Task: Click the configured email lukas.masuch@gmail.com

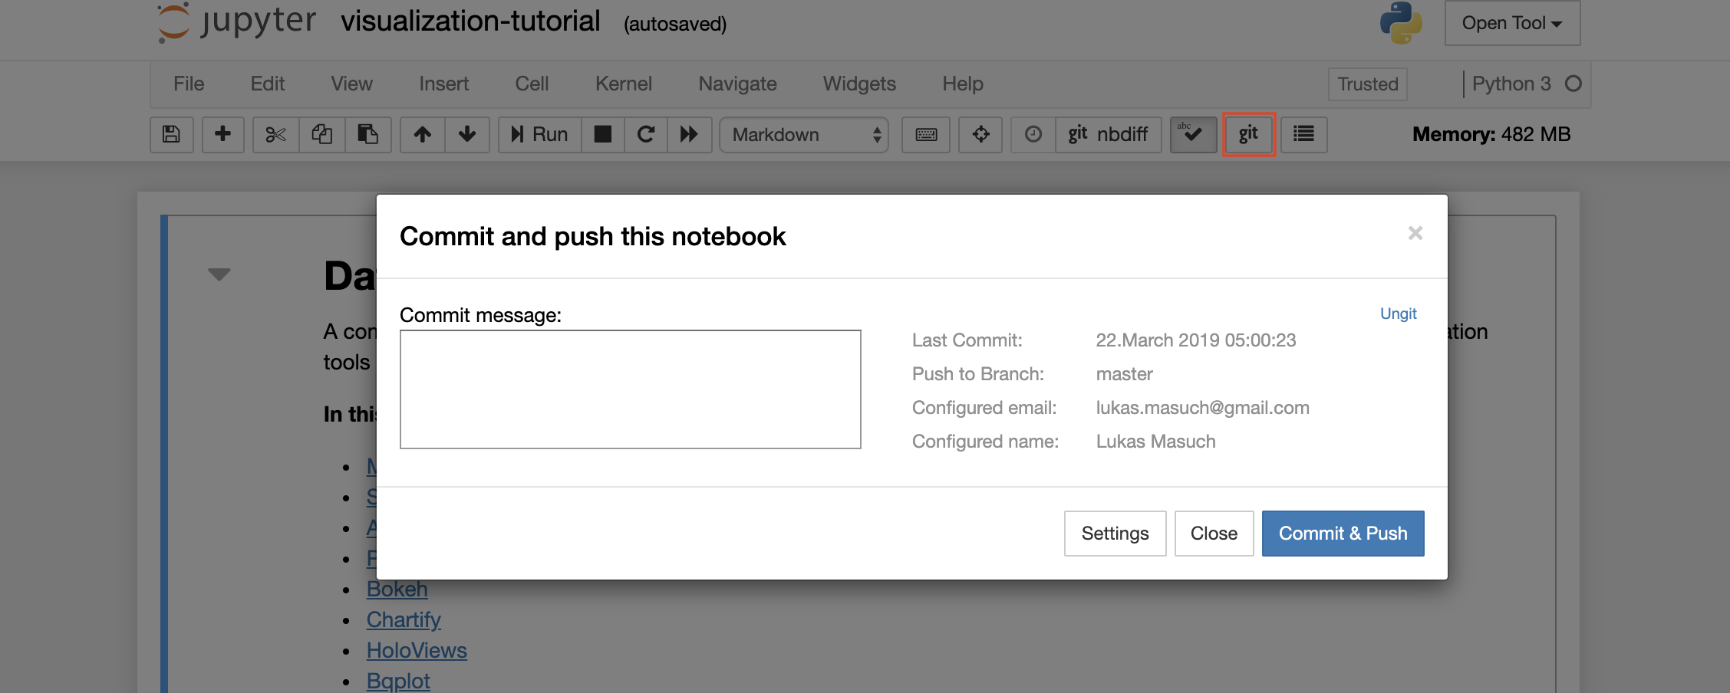Action: click(x=1202, y=408)
